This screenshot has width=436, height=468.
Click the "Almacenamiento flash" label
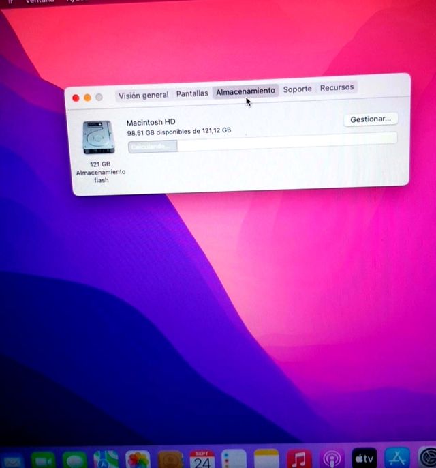click(101, 176)
